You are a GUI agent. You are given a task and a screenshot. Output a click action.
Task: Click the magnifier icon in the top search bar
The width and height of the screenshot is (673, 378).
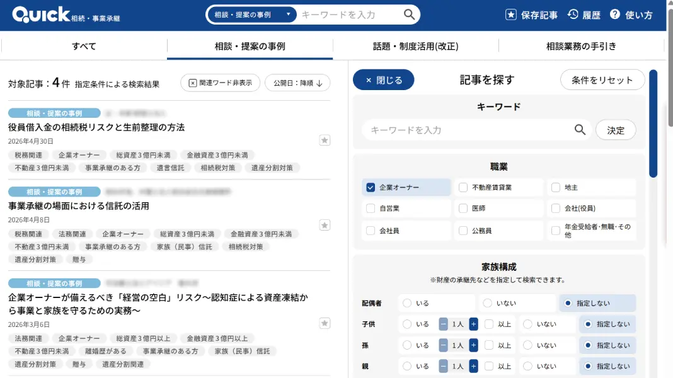click(409, 14)
